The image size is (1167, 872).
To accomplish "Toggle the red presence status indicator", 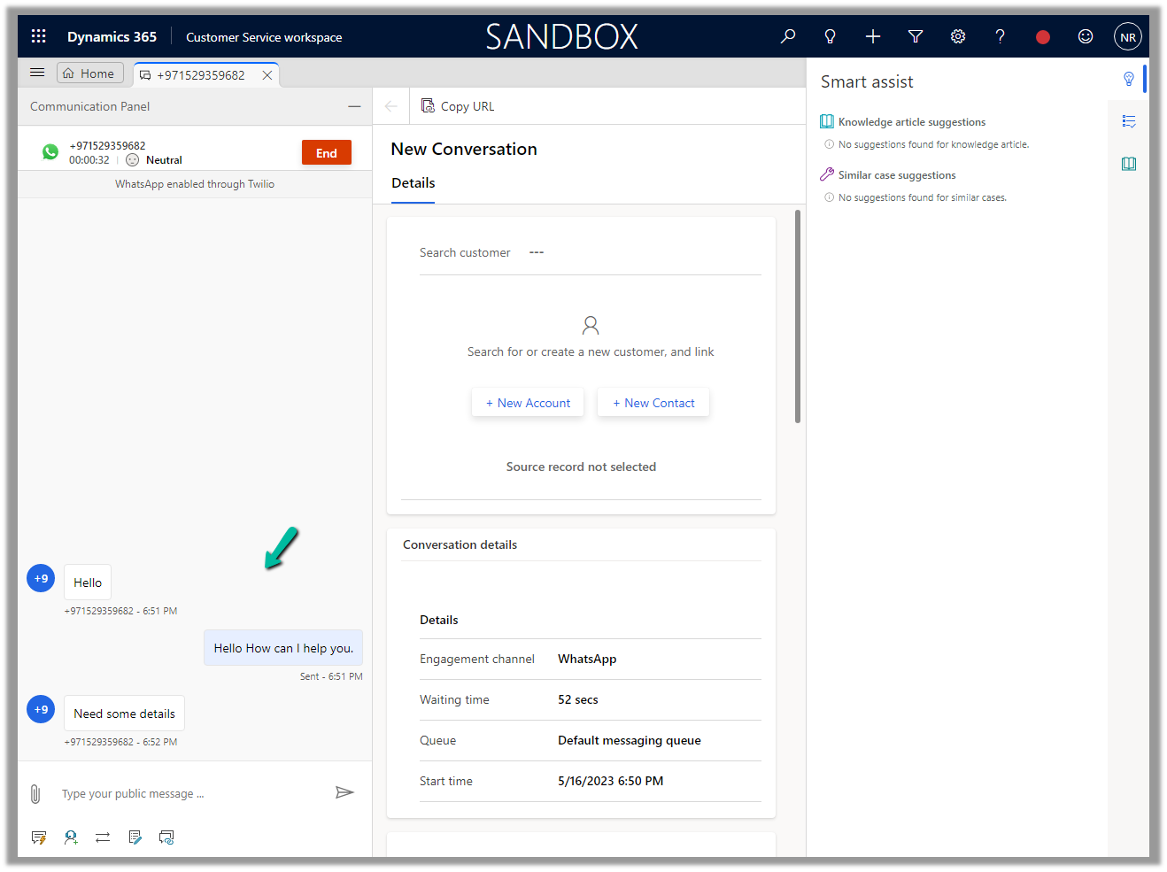I will (1043, 36).
